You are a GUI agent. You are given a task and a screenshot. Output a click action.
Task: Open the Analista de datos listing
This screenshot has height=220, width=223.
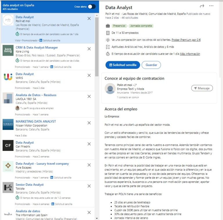click(28, 211)
